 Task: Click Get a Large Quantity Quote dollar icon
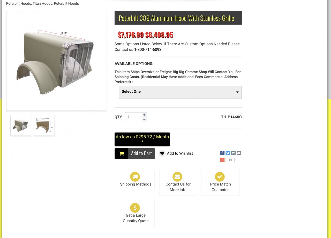(x=135, y=208)
